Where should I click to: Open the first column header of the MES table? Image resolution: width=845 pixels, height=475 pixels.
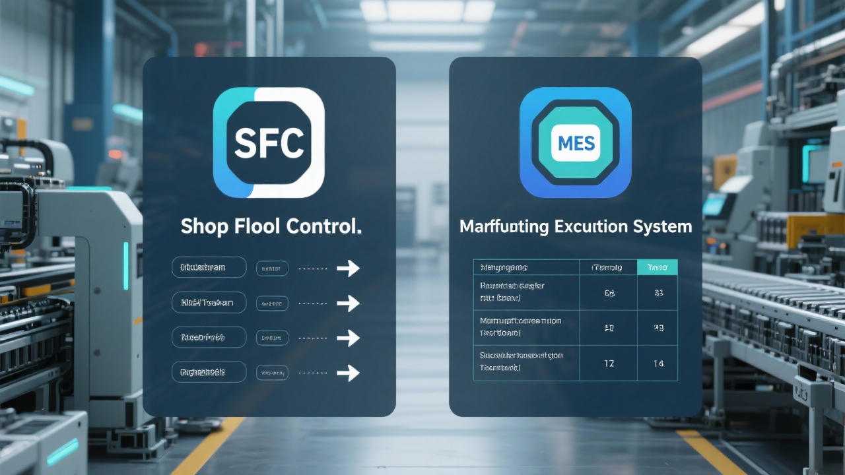point(525,267)
